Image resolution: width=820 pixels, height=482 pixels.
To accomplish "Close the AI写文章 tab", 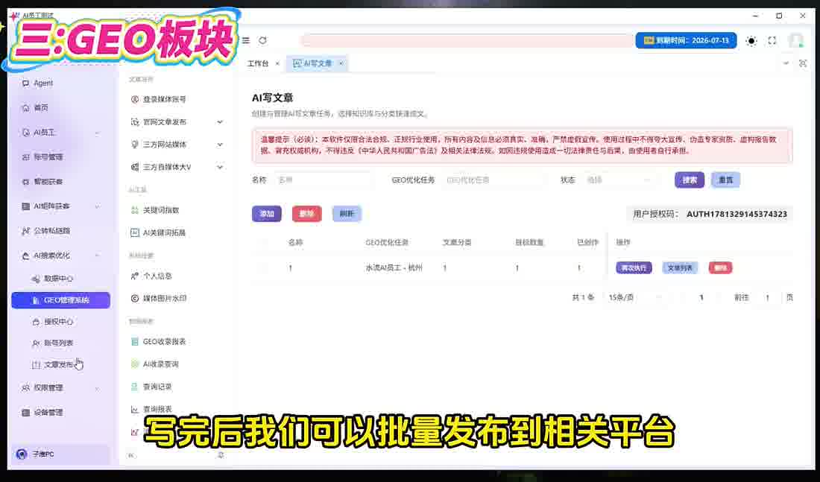I will tap(341, 63).
